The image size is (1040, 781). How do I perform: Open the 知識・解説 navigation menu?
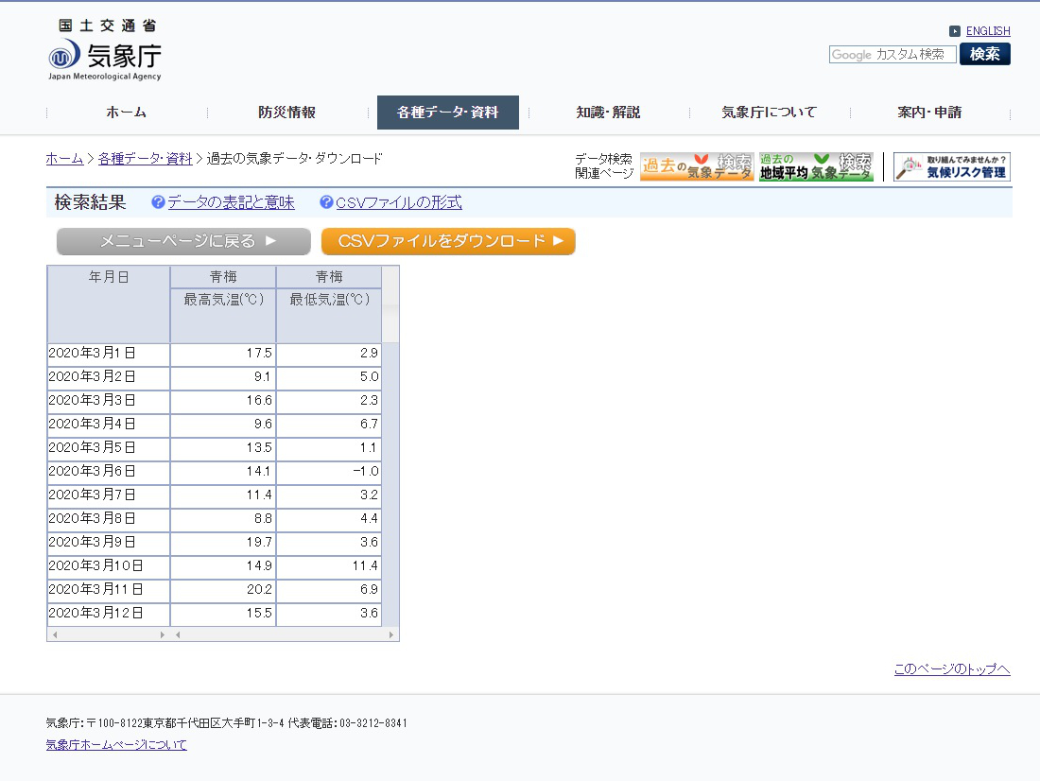click(x=608, y=113)
